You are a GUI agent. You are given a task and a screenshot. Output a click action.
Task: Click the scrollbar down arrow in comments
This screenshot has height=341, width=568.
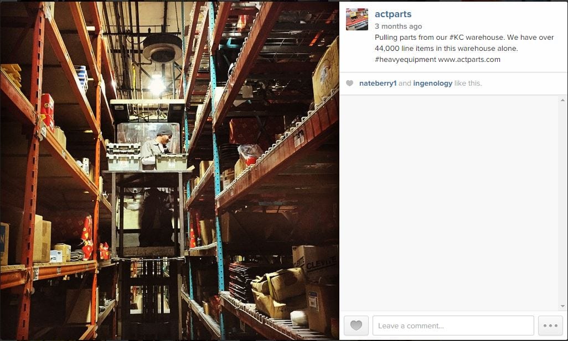[562, 306]
